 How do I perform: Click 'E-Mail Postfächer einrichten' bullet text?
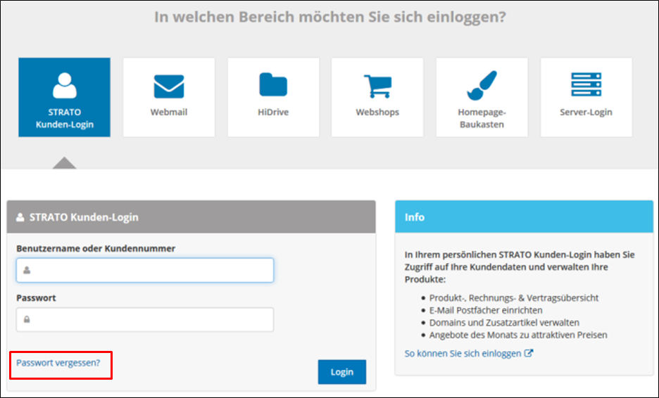pyautogui.click(x=486, y=310)
